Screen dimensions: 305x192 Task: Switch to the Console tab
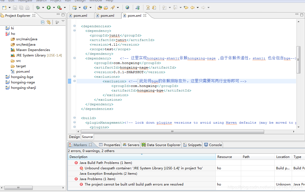(x=213, y=145)
